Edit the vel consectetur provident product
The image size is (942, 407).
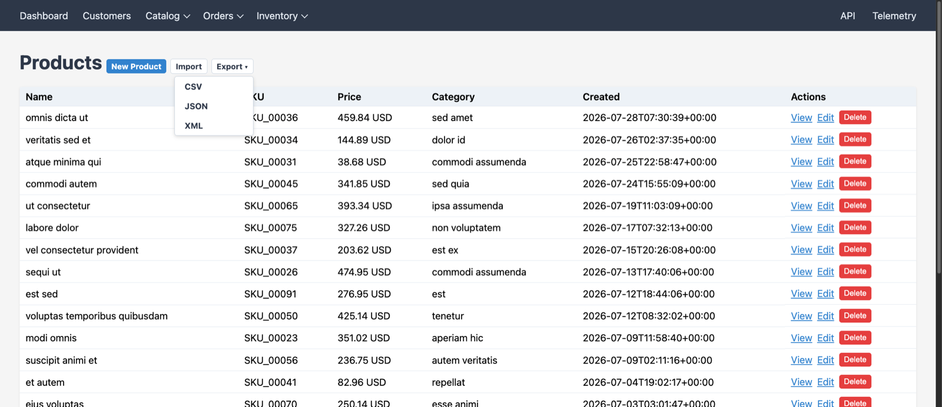click(825, 250)
